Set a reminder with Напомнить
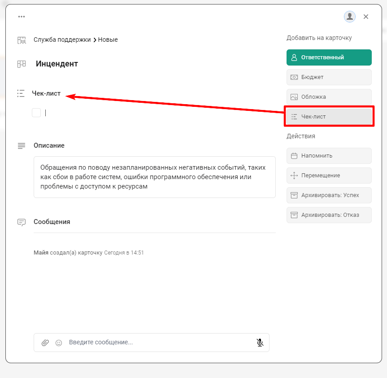This screenshot has width=387, height=378. pos(329,156)
